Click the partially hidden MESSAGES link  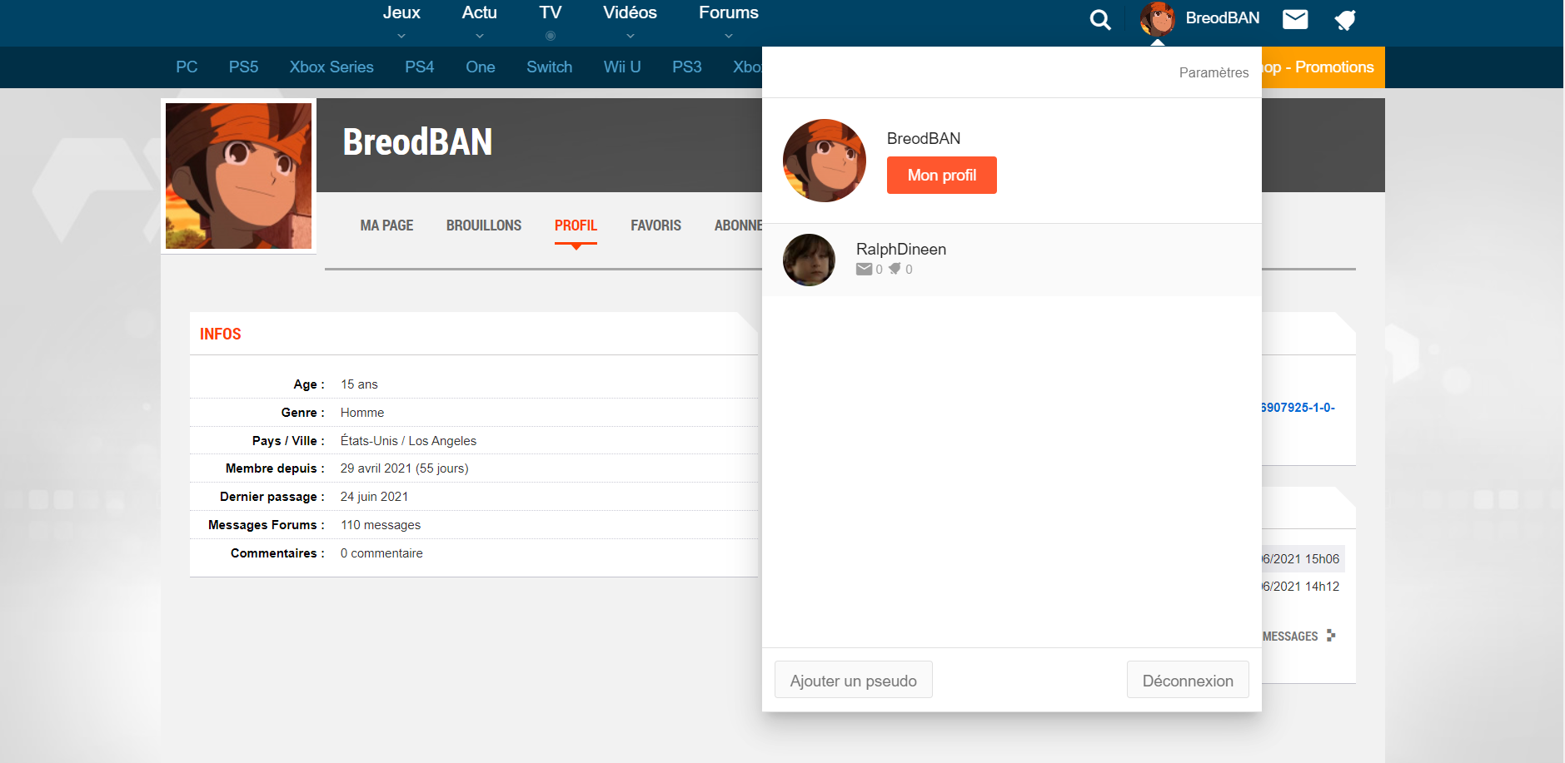point(1290,637)
